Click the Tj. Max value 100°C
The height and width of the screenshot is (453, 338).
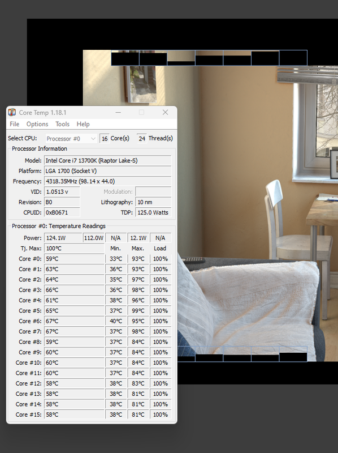(x=74, y=249)
